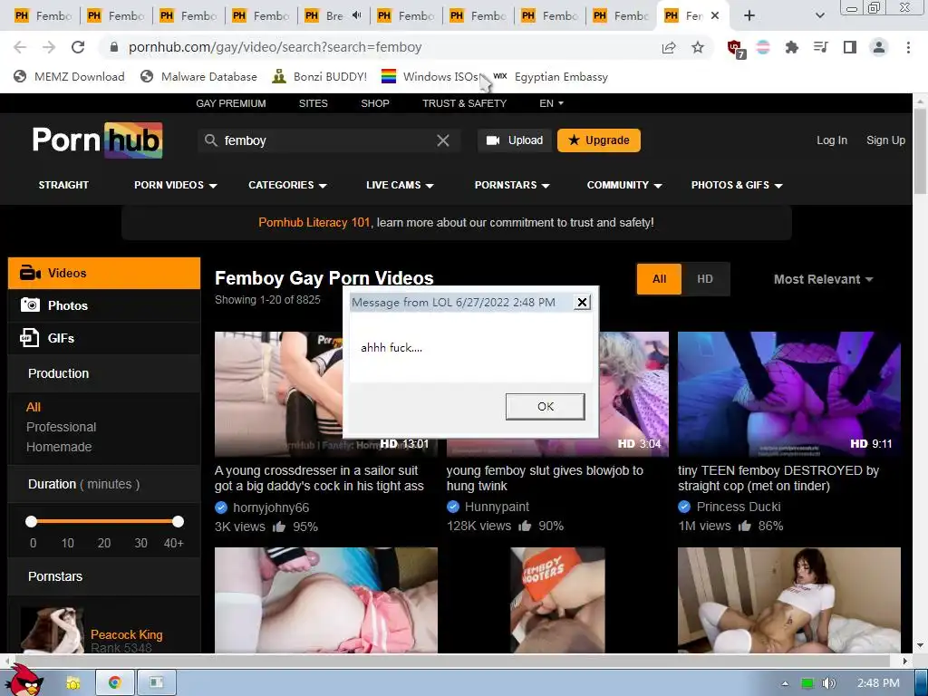Image resolution: width=928 pixels, height=696 pixels.
Task: Open the folder icon on the taskbar
Action: (x=73, y=683)
